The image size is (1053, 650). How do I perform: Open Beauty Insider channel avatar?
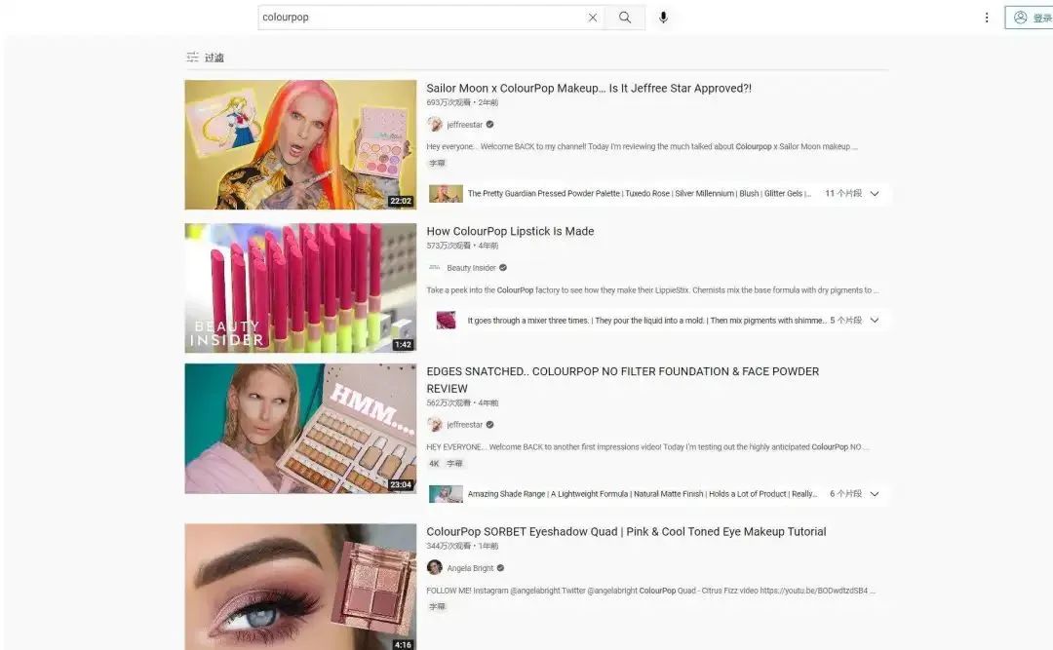(x=435, y=268)
